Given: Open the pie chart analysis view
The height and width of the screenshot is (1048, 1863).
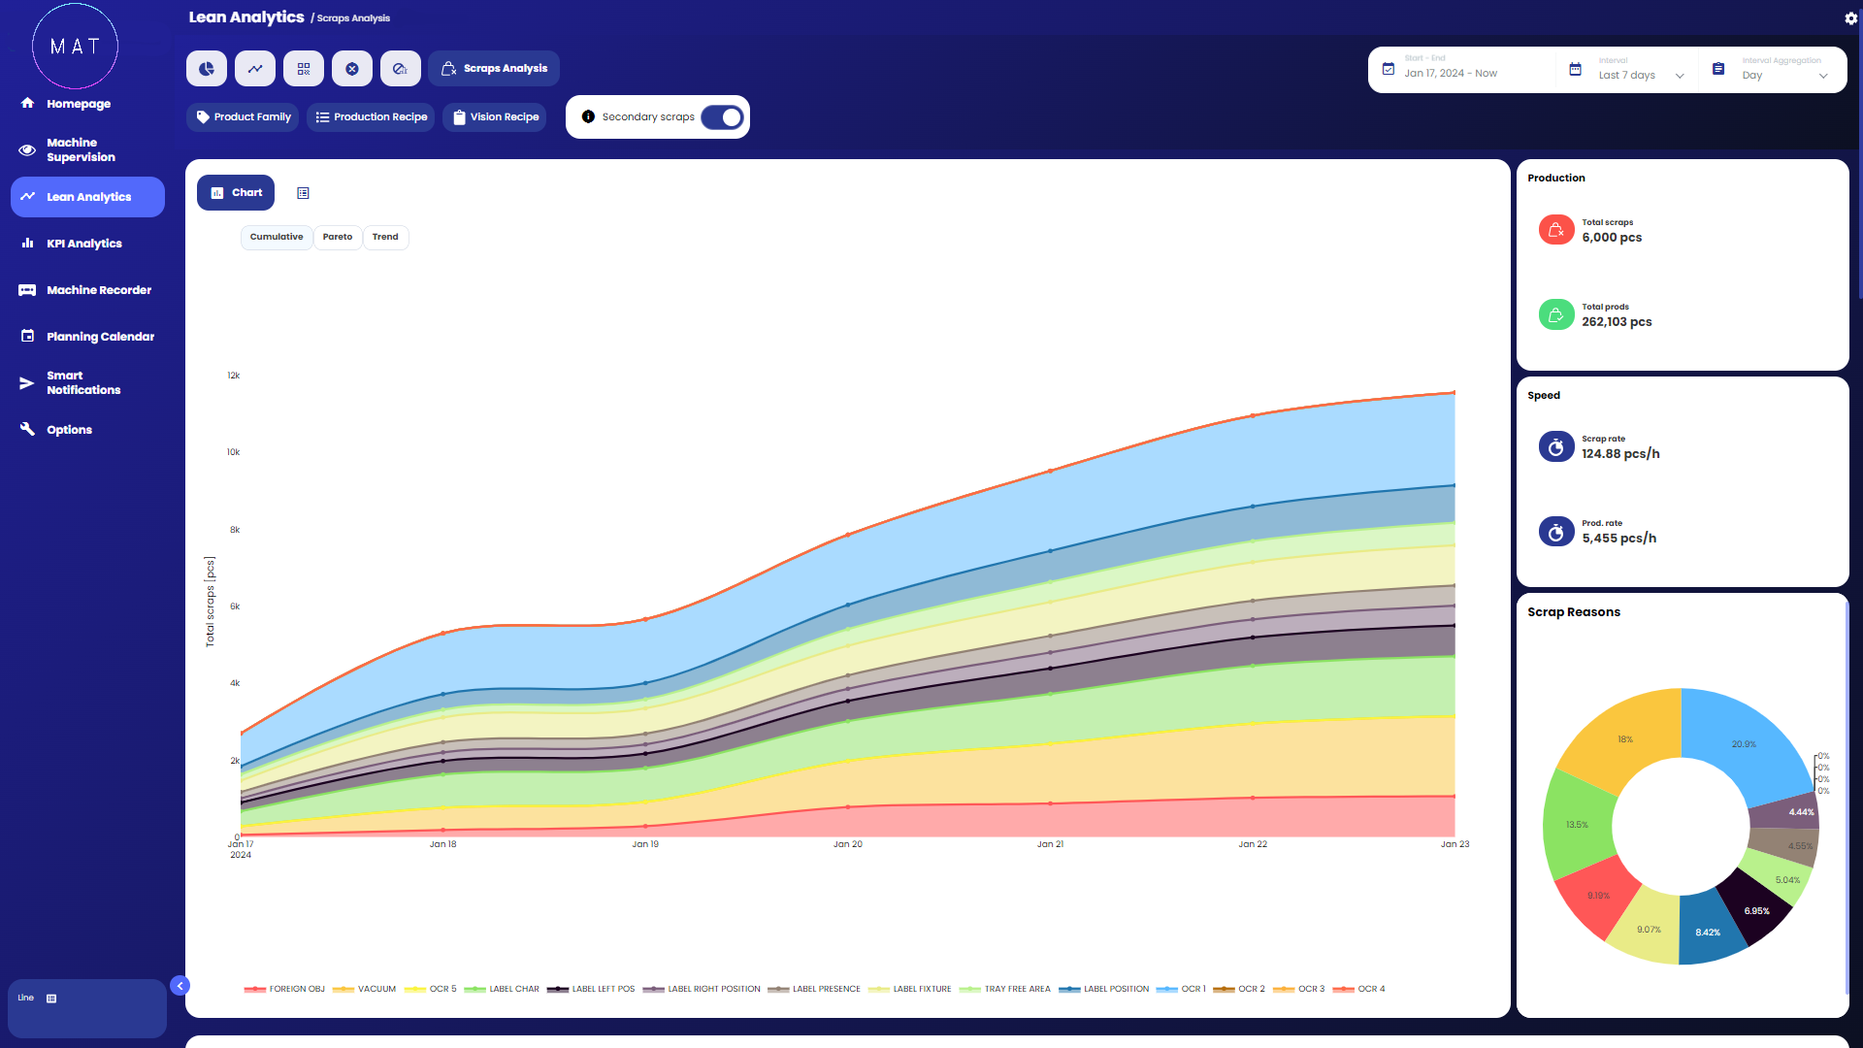Looking at the screenshot, I should 207,69.
